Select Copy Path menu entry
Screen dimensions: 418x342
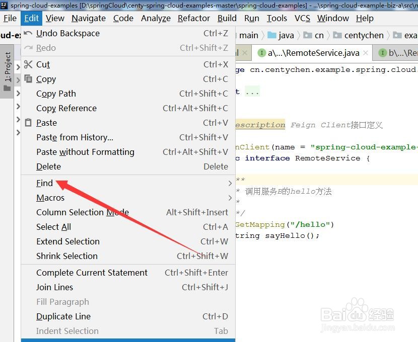128,94
